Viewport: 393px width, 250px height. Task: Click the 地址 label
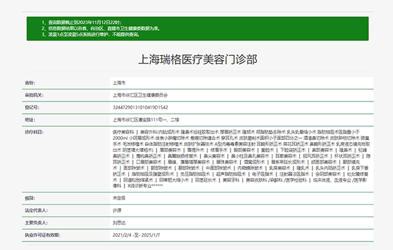30,120
